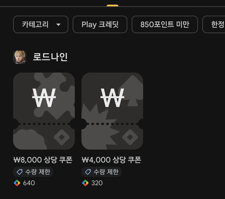Click the tag icon on the ₩8,000 coupon badge
Viewport: 225px width, 199px height.
[x=20, y=172]
